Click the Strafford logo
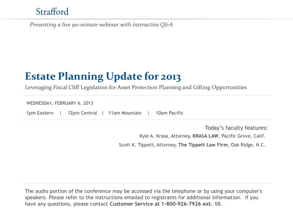The width and height of the screenshot is (293, 220). 52,11
